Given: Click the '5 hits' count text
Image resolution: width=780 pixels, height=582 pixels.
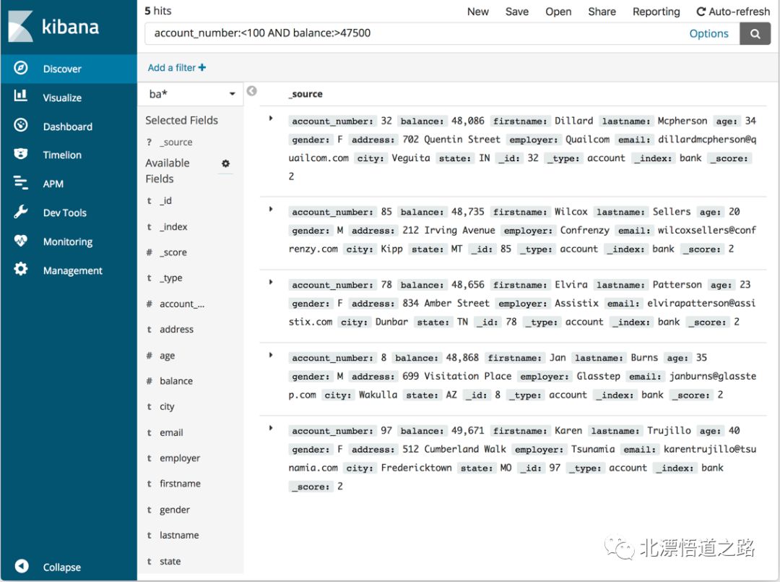Looking at the screenshot, I should pyautogui.click(x=157, y=11).
